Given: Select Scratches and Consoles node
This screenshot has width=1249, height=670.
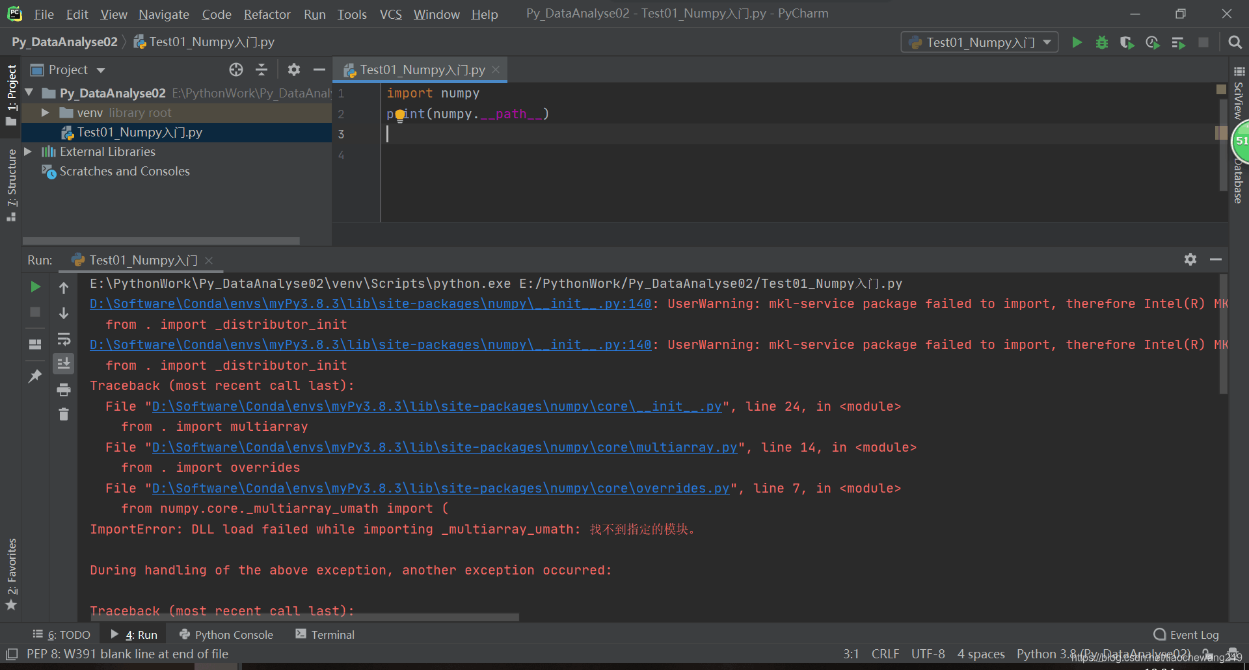Looking at the screenshot, I should [124, 171].
